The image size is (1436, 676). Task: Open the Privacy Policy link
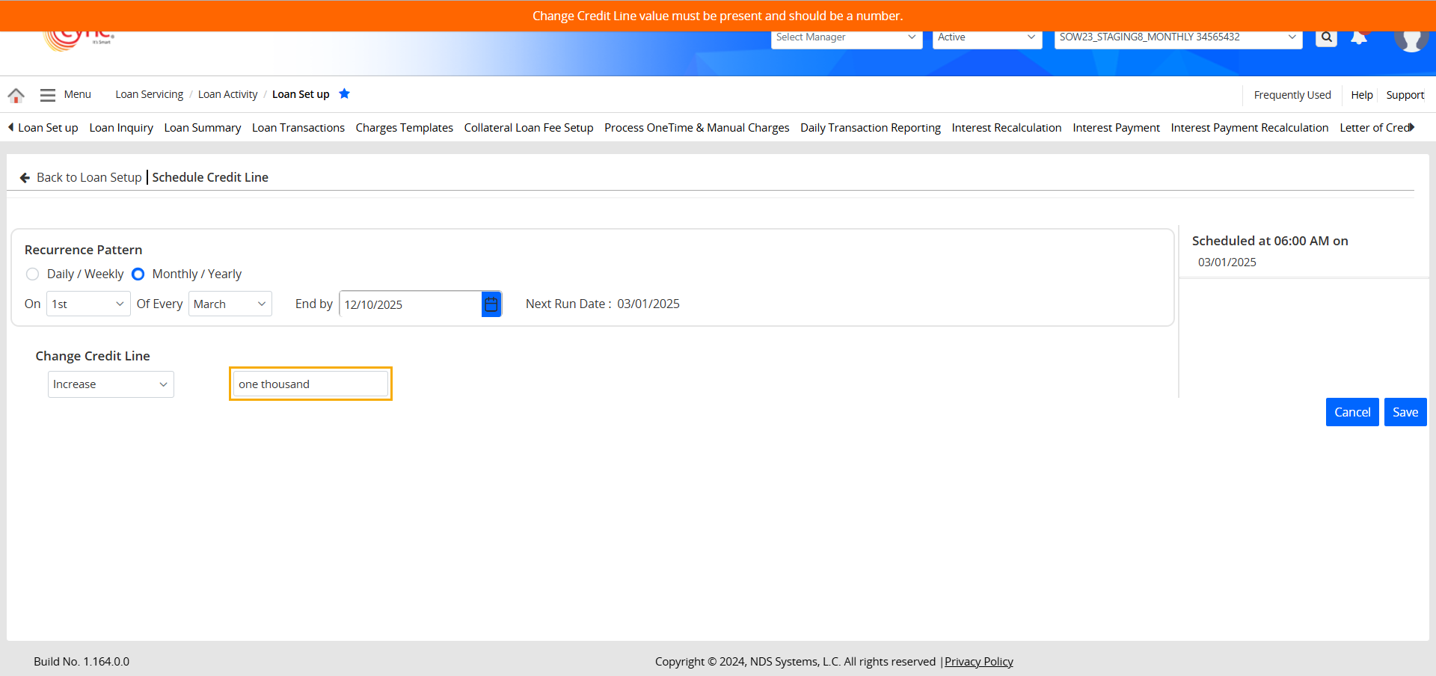point(978,662)
